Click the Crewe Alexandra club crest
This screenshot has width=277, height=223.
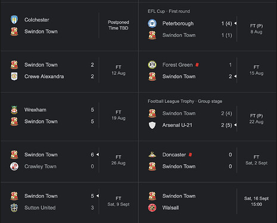click(x=14, y=76)
